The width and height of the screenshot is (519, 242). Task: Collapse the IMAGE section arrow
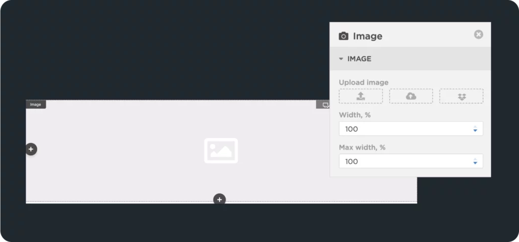point(341,59)
